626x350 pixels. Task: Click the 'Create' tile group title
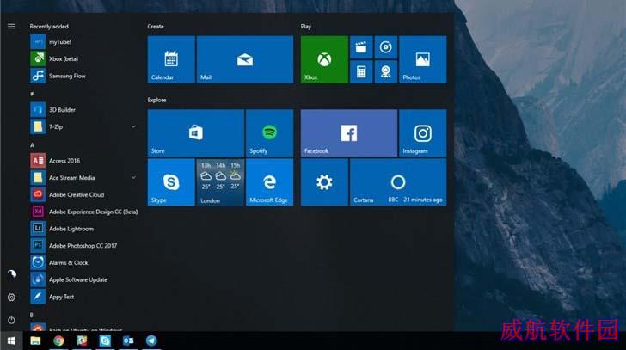click(x=156, y=27)
